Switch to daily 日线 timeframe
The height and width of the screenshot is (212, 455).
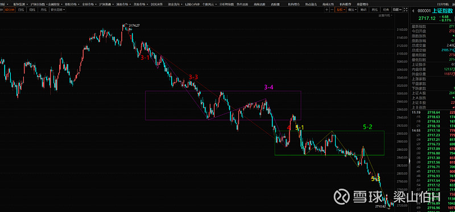(21, 10)
